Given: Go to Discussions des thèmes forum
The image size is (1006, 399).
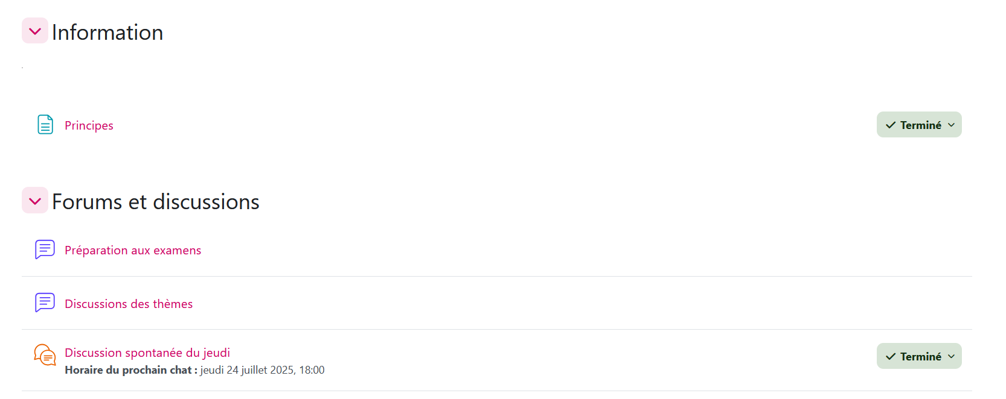Looking at the screenshot, I should tap(129, 304).
